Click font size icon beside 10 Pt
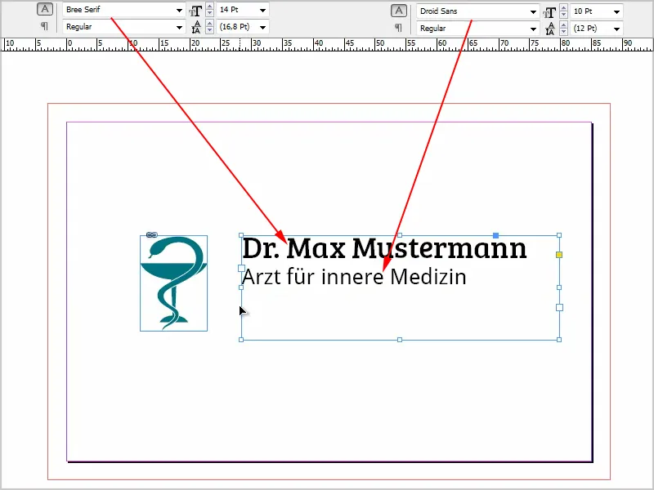The height and width of the screenshot is (490, 654). [x=549, y=12]
